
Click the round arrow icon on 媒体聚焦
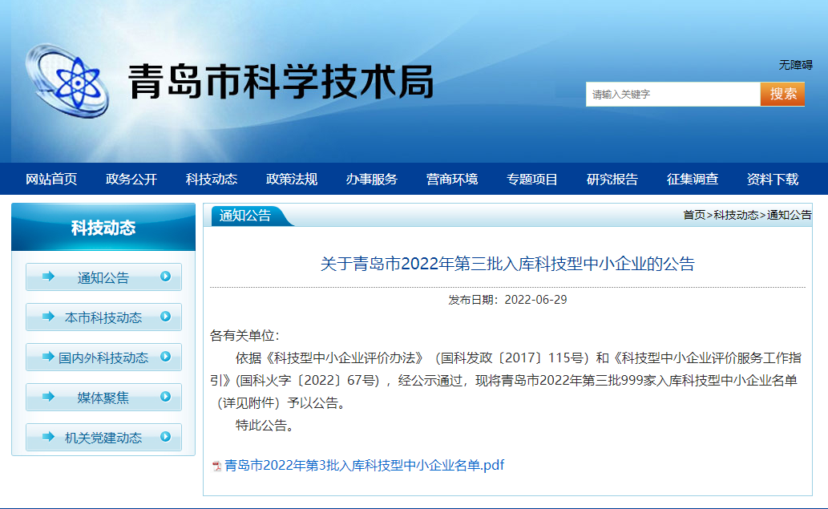coord(165,397)
